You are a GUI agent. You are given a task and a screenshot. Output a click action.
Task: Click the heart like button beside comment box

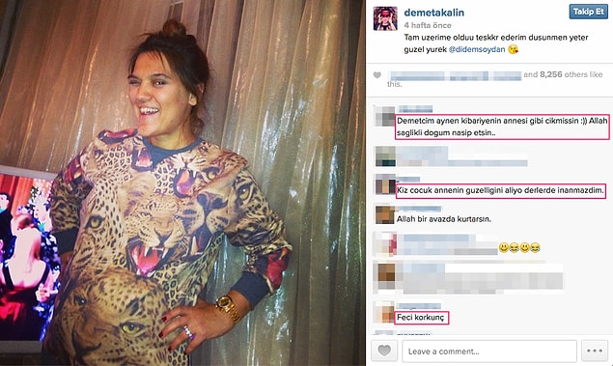[x=384, y=351]
